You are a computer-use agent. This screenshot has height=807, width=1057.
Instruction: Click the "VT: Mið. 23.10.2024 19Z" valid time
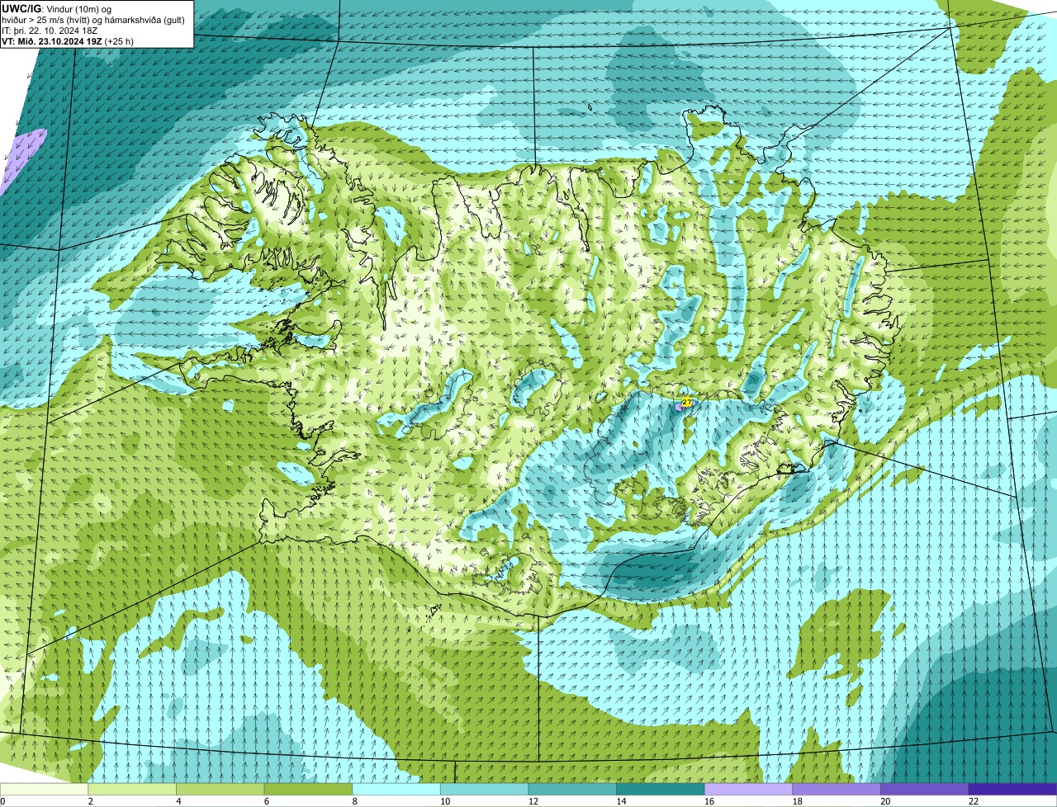point(52,41)
